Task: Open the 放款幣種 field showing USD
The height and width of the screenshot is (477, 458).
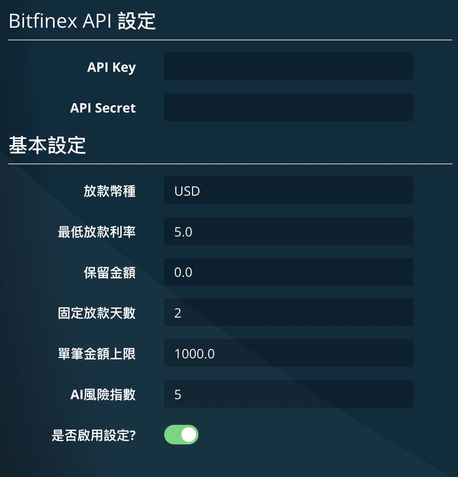Action: (x=288, y=190)
